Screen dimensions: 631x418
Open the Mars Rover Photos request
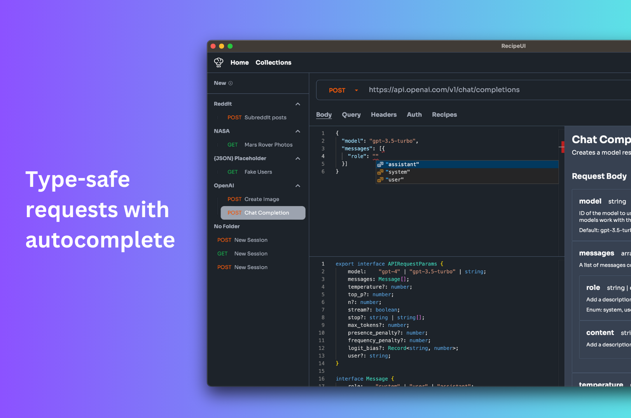tap(268, 145)
